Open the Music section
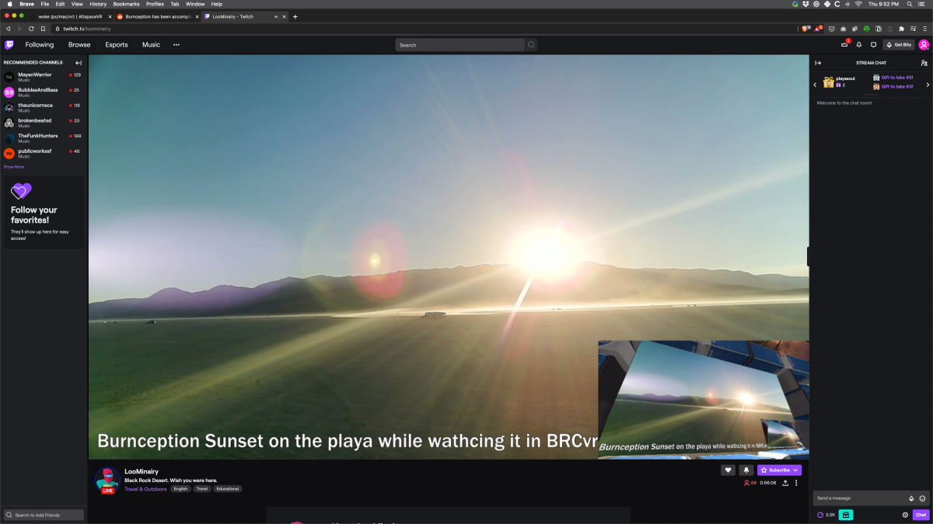Screen dimensions: 933x524 pyautogui.click(x=151, y=45)
